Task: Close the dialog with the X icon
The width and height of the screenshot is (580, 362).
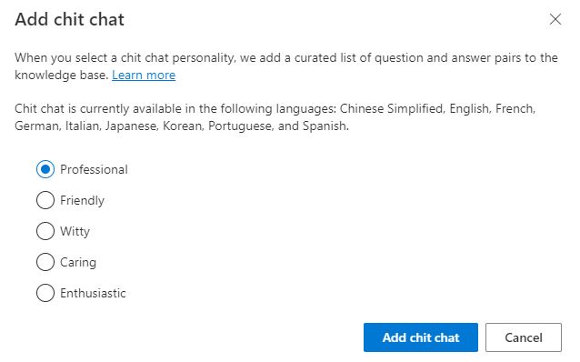Action: (x=555, y=19)
